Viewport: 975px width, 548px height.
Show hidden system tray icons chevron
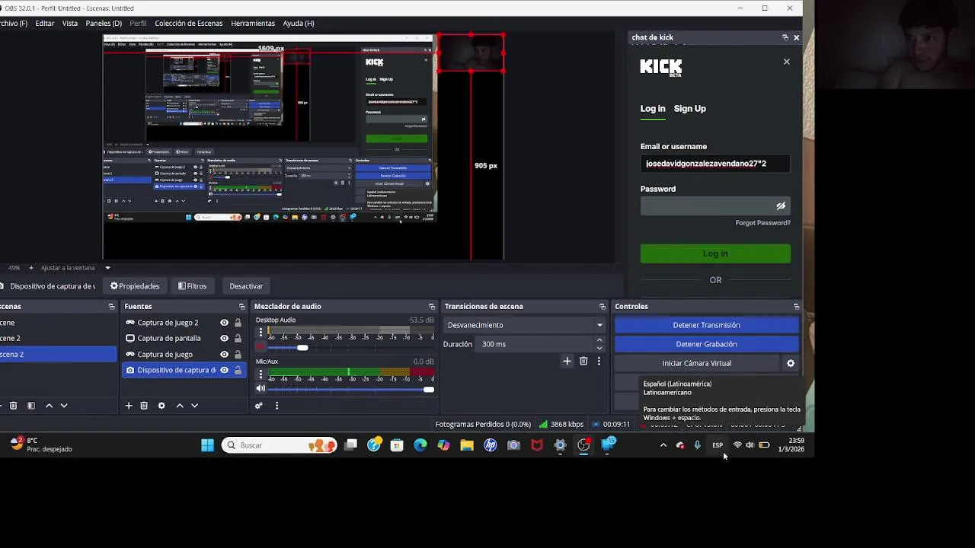pos(663,445)
